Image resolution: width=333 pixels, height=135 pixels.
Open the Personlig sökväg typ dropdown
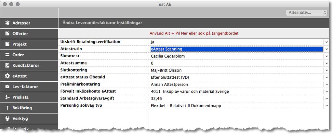tap(327, 106)
